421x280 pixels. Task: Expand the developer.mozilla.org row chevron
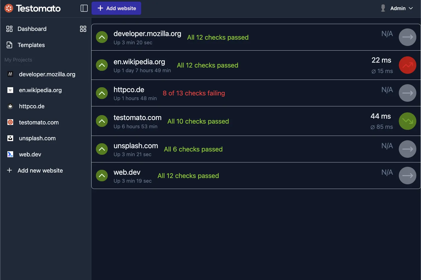tap(102, 37)
